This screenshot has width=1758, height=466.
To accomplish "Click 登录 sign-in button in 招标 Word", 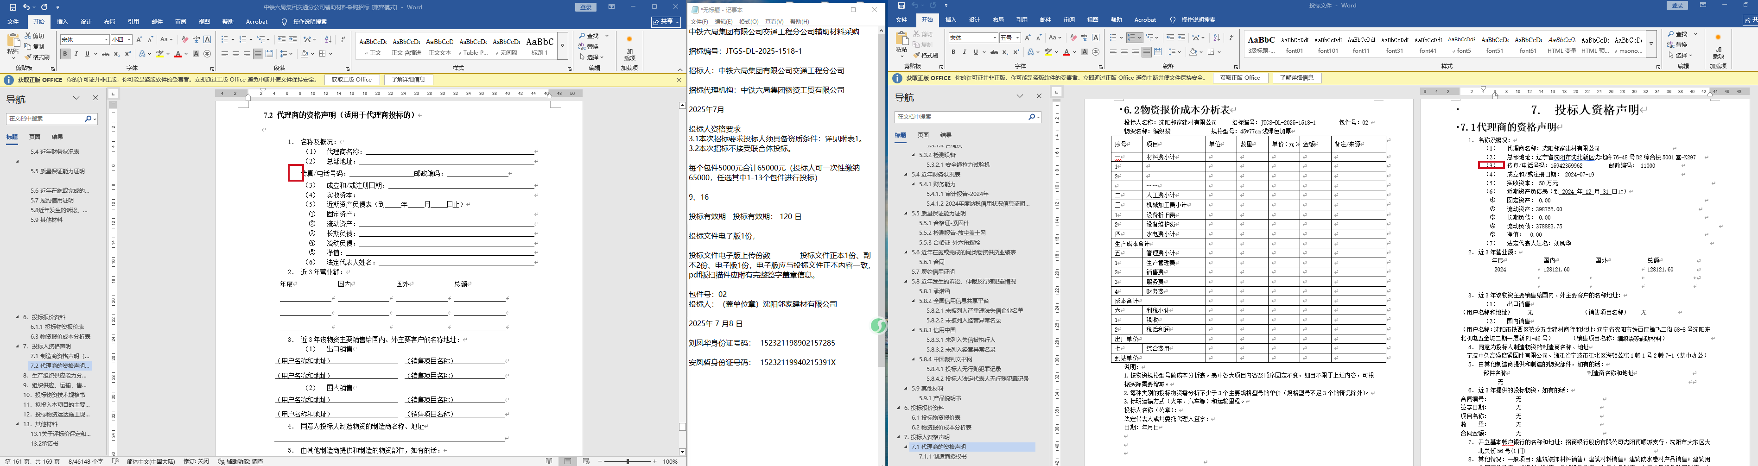I will (x=585, y=7).
